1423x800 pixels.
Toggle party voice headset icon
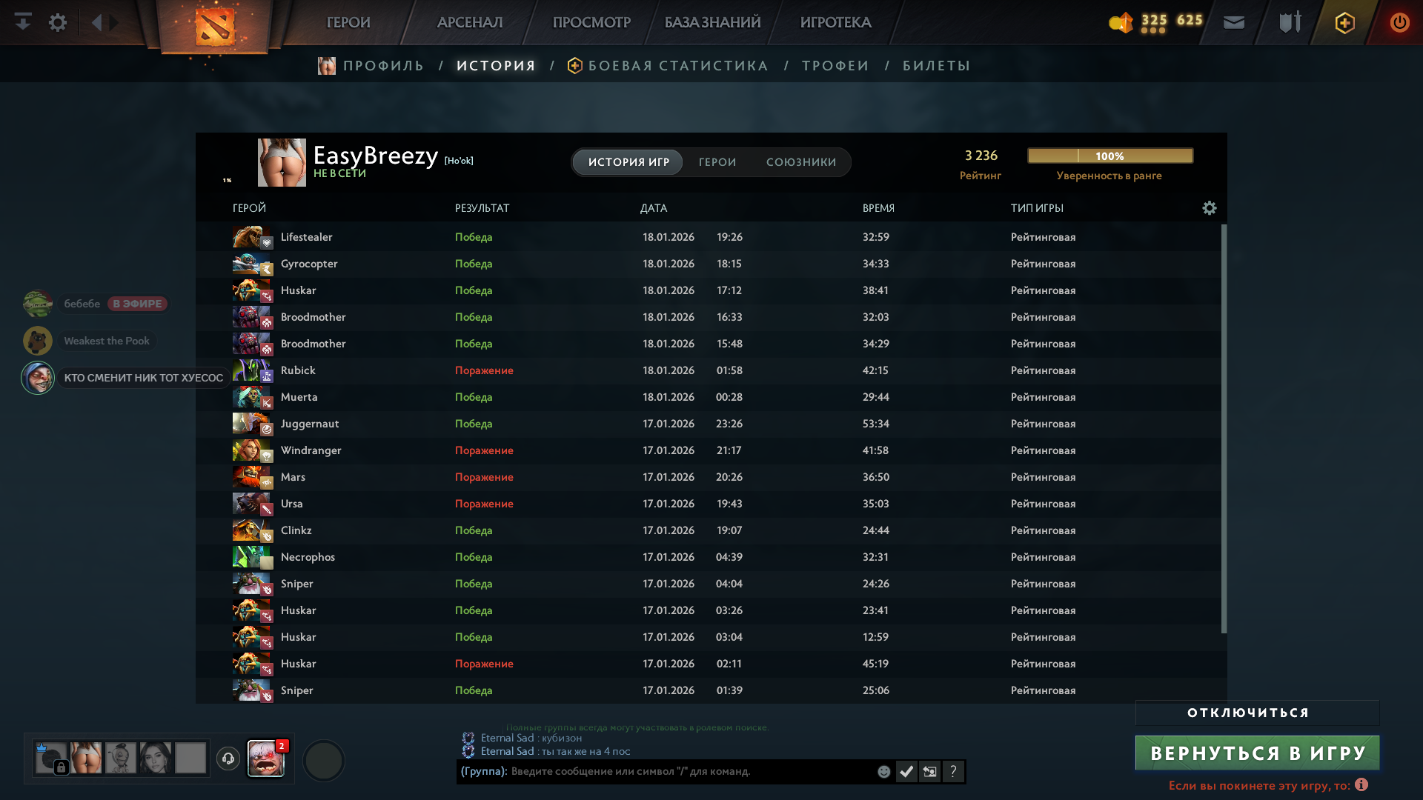coord(228,759)
